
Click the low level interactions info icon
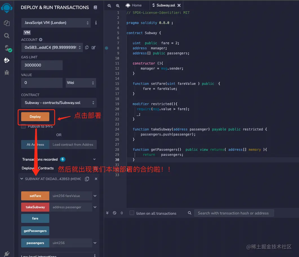point(95,256)
